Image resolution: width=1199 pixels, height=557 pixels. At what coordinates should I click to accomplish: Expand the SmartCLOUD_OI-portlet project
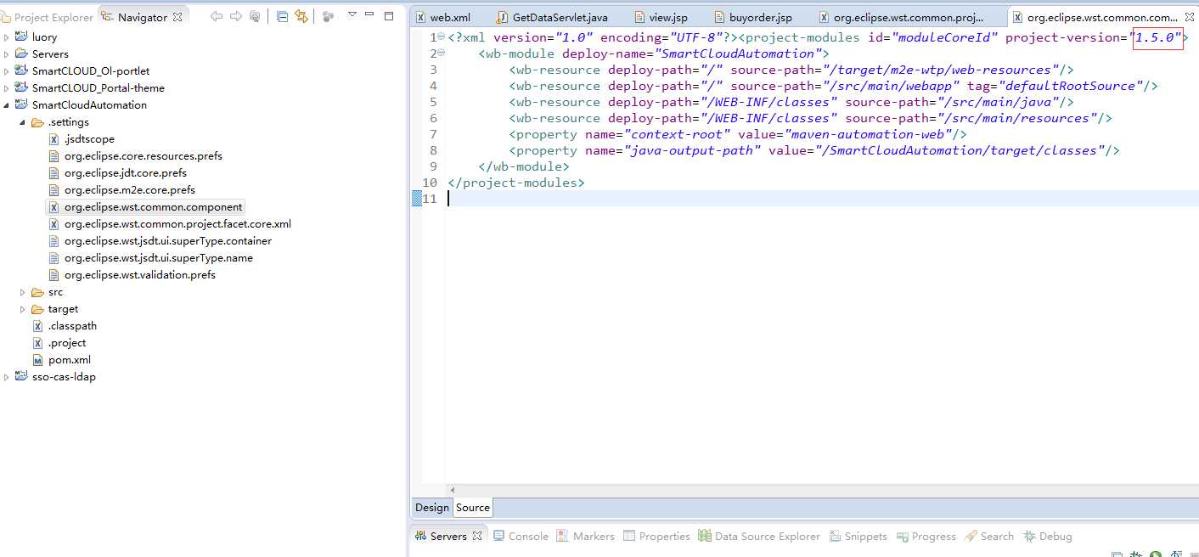click(x=7, y=71)
